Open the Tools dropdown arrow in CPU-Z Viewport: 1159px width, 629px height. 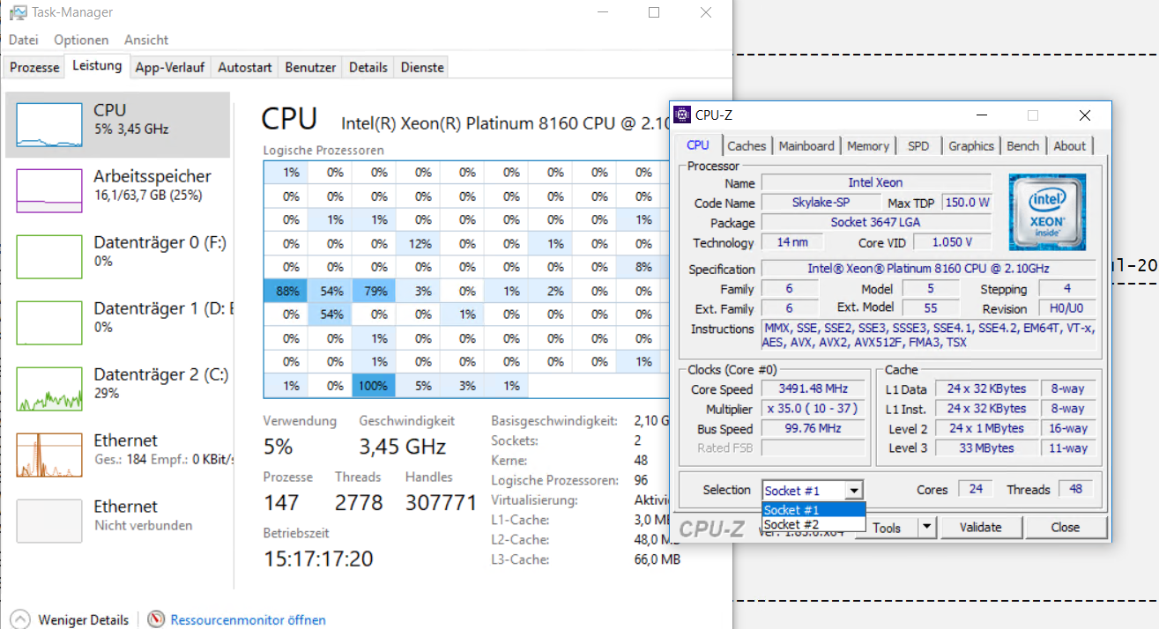[926, 528]
